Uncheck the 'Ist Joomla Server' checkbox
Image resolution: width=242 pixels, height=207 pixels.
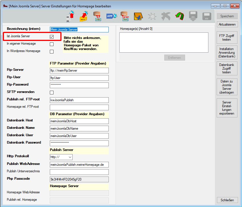(x=52, y=37)
